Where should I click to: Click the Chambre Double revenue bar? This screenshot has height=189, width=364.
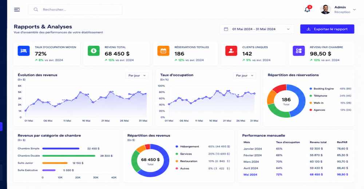pos(69,156)
